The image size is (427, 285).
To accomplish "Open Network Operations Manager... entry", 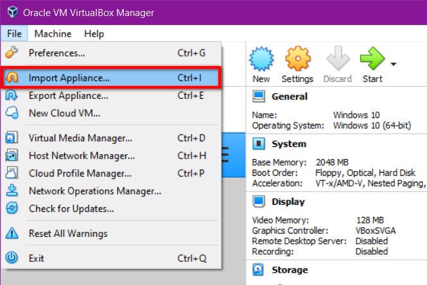I will click(111, 191).
